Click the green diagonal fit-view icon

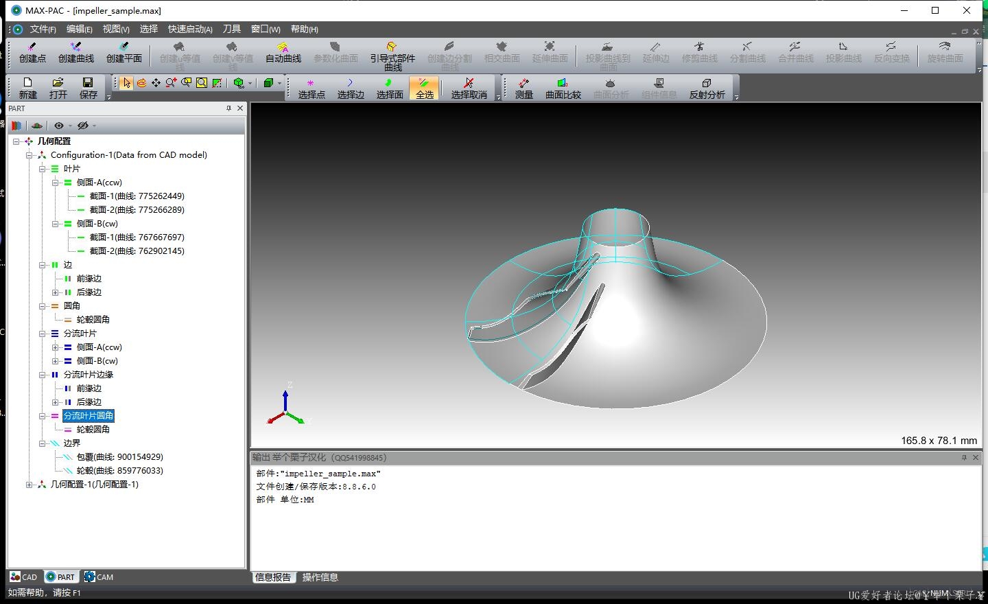point(217,83)
